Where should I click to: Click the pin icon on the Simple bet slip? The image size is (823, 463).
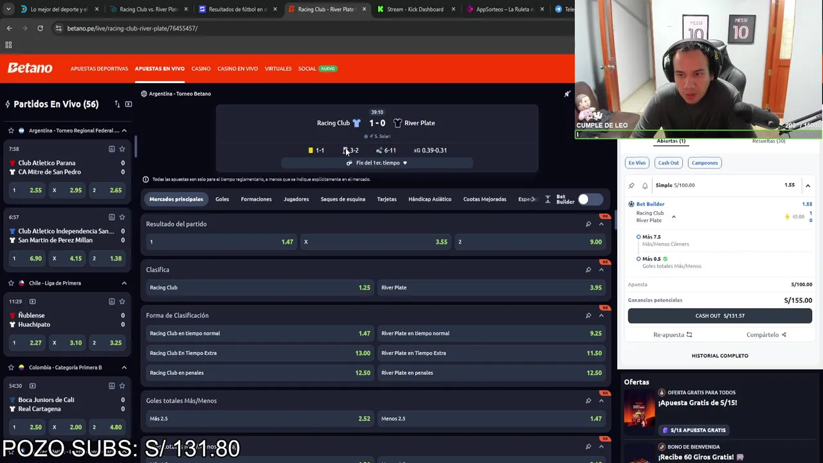(631, 185)
